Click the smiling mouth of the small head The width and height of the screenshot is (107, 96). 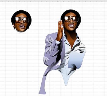[x=22, y=26]
